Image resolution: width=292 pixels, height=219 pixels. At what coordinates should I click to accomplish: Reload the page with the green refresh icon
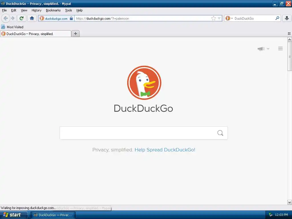click(21, 18)
